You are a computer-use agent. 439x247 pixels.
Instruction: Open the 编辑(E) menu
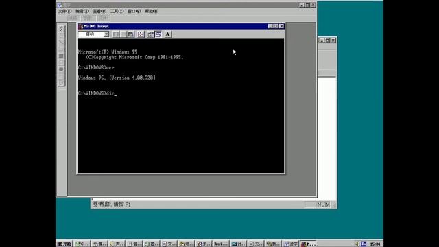tap(82, 11)
